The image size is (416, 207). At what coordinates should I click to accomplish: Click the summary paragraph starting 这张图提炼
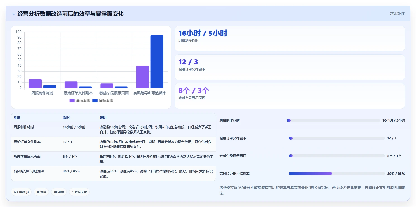pos(312,190)
